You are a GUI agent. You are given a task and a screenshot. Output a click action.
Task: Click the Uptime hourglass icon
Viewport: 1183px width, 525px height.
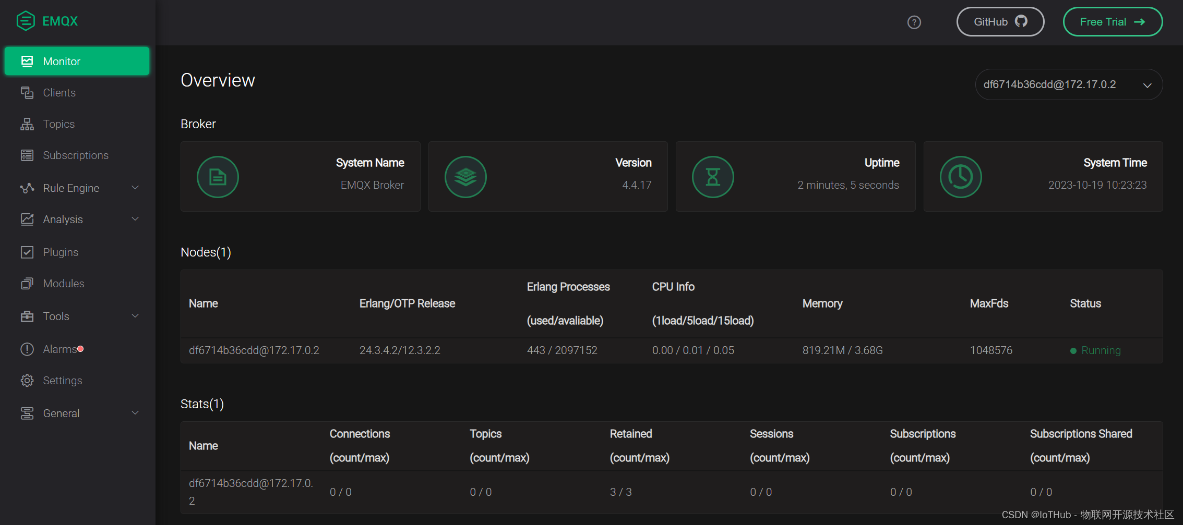713,177
